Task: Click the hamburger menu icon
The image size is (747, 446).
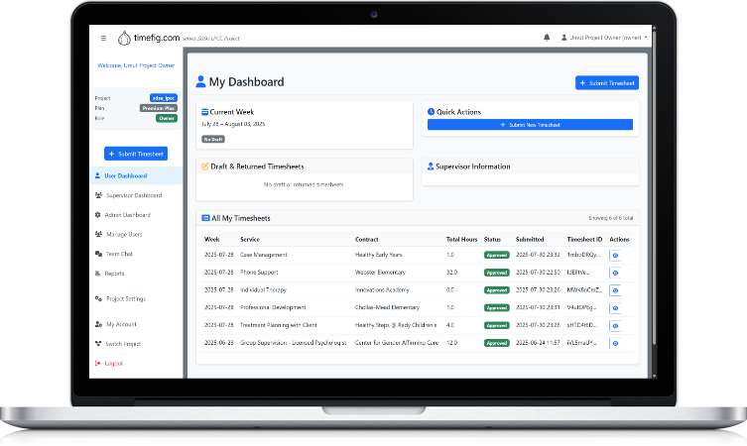Action: pos(103,38)
